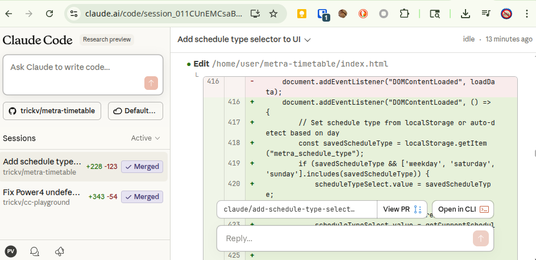
Task: Open the Default environment selector
Action: coord(135,111)
